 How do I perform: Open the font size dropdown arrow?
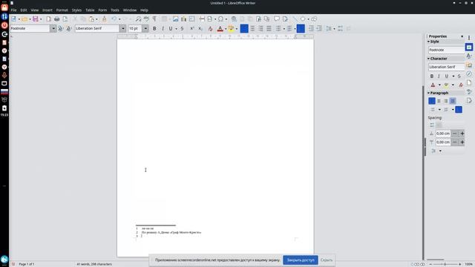pos(145,28)
